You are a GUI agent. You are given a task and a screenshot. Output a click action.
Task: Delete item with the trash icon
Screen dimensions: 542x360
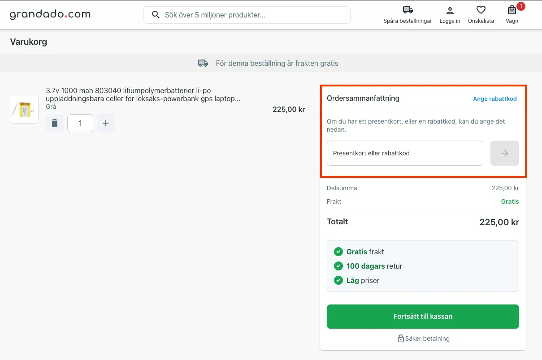[55, 123]
